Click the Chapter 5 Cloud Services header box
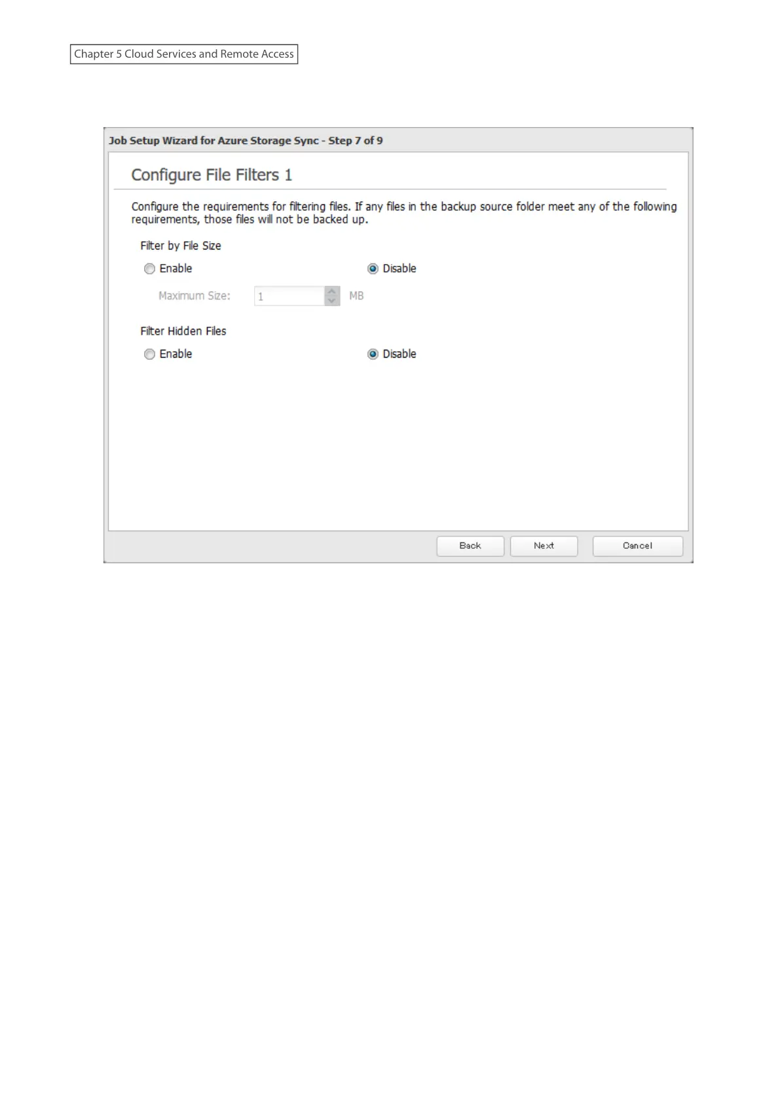780x1103 pixels. point(184,54)
